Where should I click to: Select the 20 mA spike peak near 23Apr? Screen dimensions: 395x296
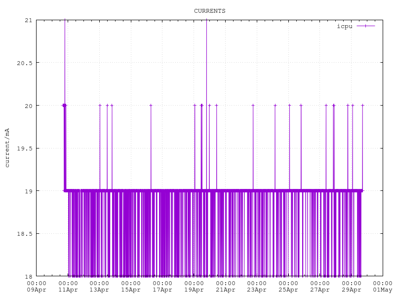click(253, 105)
